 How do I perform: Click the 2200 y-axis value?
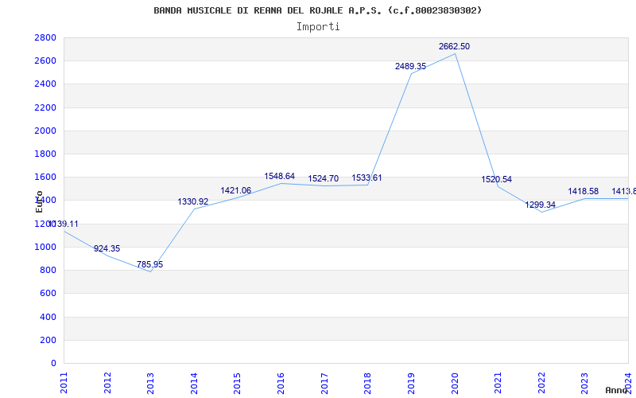pyautogui.click(x=45, y=107)
